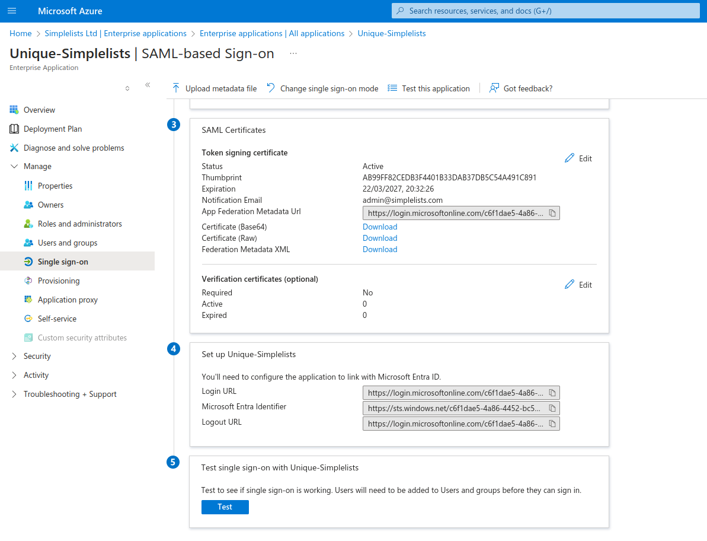
Task: Click the Users and groups icon
Action: (28, 242)
